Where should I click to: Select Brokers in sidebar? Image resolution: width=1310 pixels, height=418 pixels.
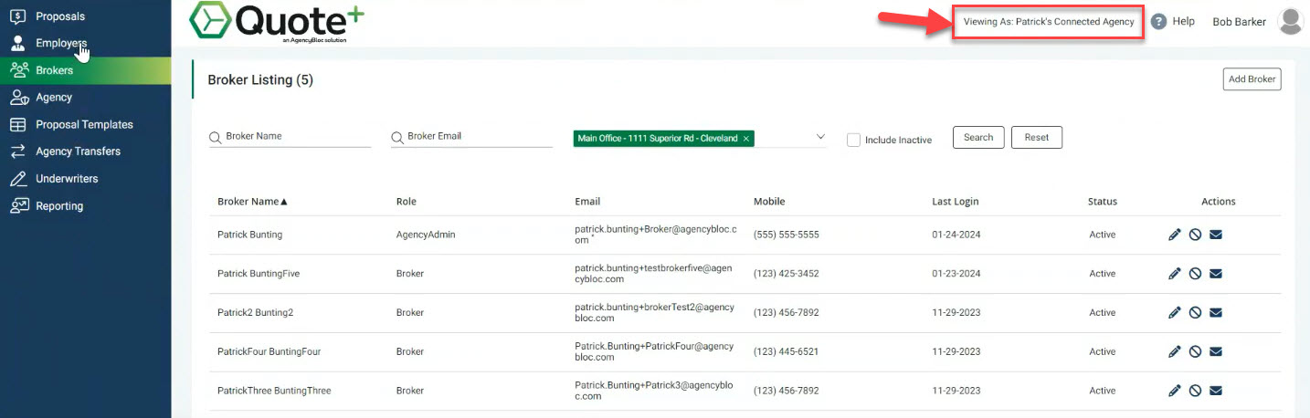[86, 70]
